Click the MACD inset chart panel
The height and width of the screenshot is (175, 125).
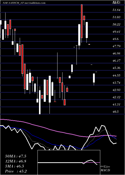click(x=69, y=162)
